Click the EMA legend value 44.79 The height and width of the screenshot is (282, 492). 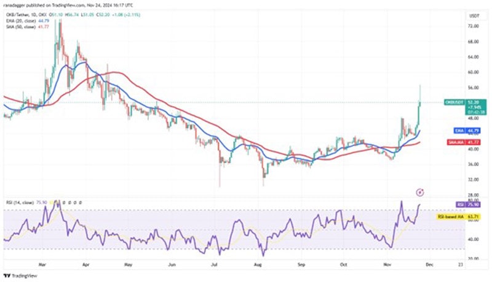pyautogui.click(x=43, y=21)
